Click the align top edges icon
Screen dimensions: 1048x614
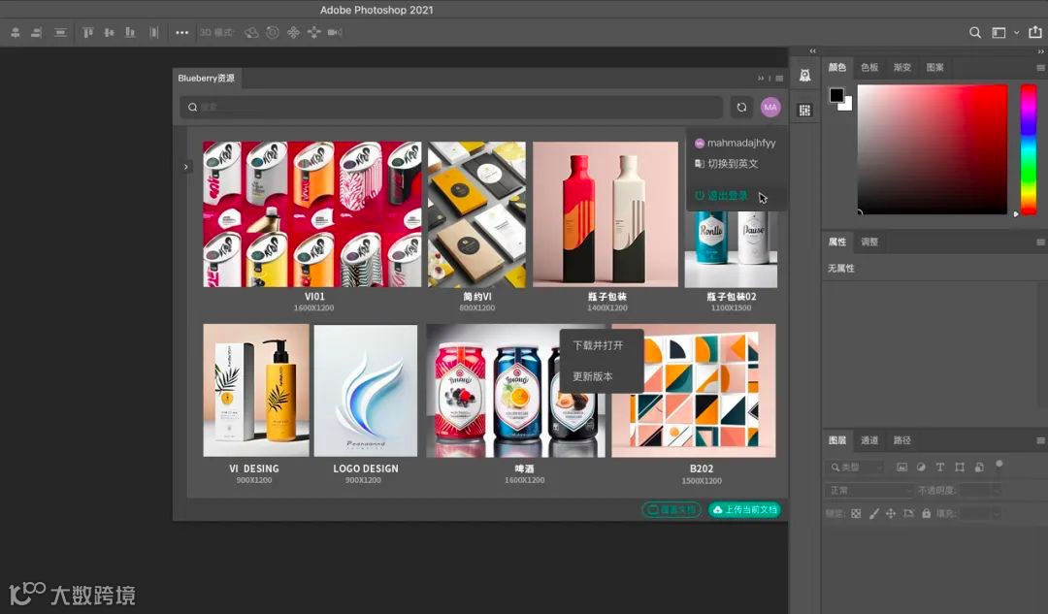click(x=87, y=32)
